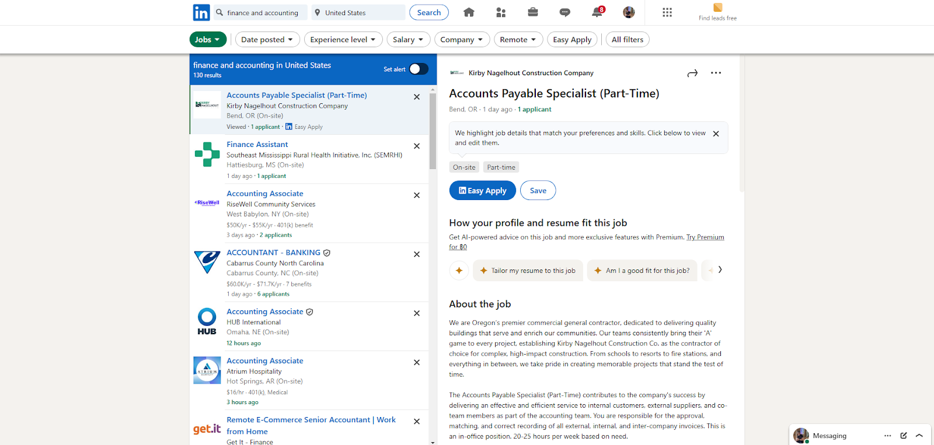Open Notifications bell with badge
This screenshot has height=445, width=934.
(x=598, y=12)
